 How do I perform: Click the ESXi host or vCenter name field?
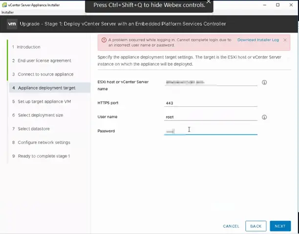coord(211,82)
